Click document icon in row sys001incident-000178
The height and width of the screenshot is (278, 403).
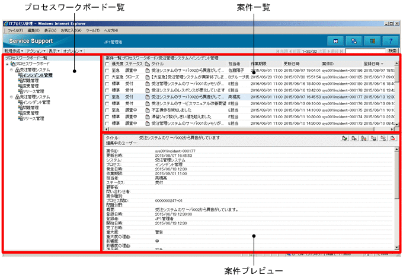[148, 90]
